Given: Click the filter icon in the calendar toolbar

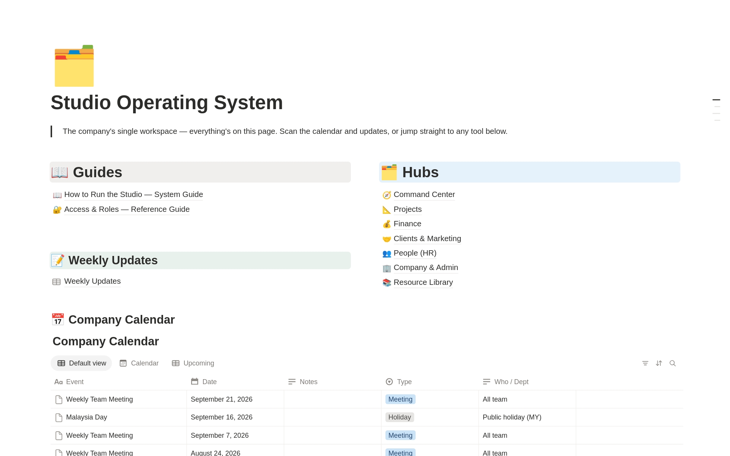Looking at the screenshot, I should click(645, 363).
